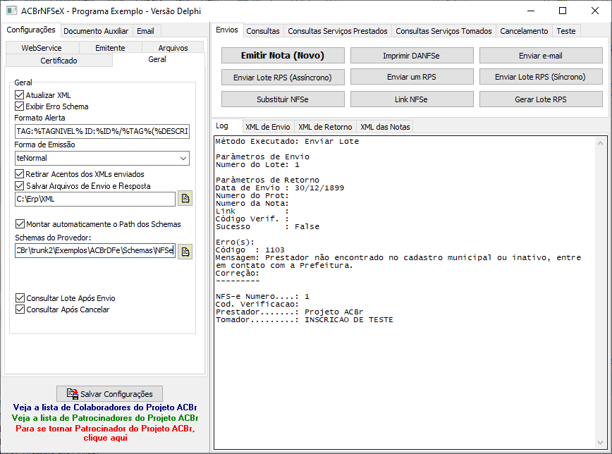The width and height of the screenshot is (612, 454).
Task: Open the Patrocinadores do Projeto ACBr link
Action: coord(105,418)
